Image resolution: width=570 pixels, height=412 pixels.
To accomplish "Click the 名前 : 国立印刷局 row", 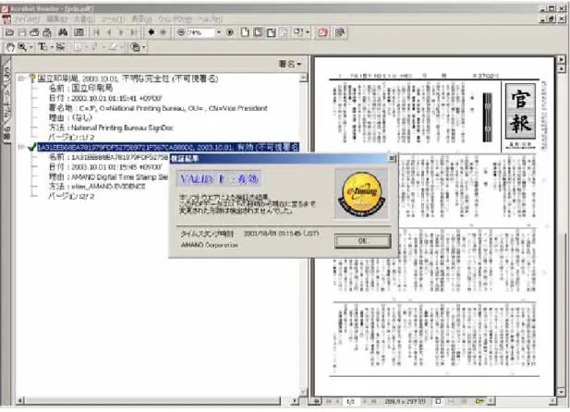I will pos(80,88).
